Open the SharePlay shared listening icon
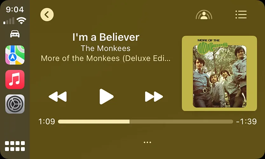 (x=204, y=15)
